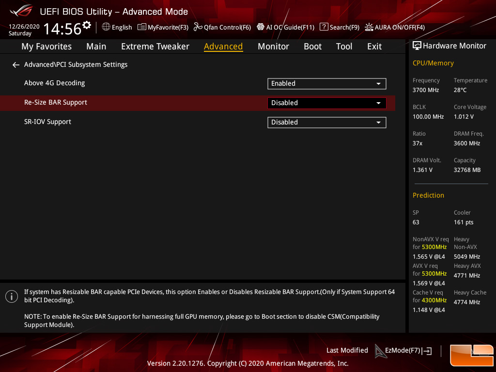The image size is (496, 372).
Task: Switch to My Favorites tab
Action: [46, 46]
